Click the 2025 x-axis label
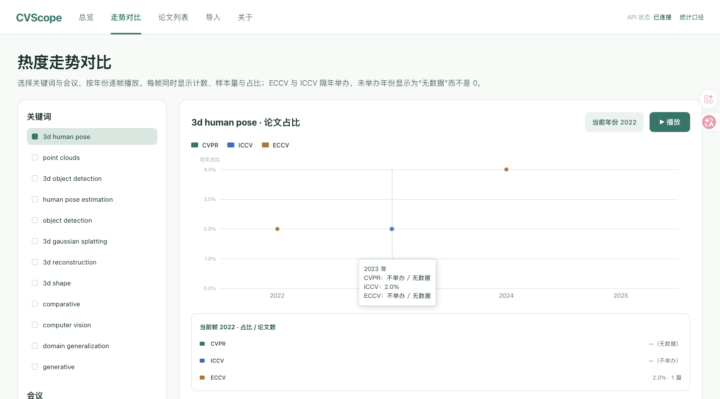Viewport: 720px width, 399px height. coord(621,295)
